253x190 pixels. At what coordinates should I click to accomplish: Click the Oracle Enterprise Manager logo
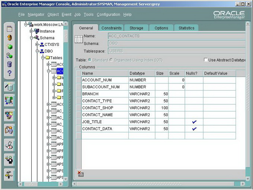tap(229, 15)
